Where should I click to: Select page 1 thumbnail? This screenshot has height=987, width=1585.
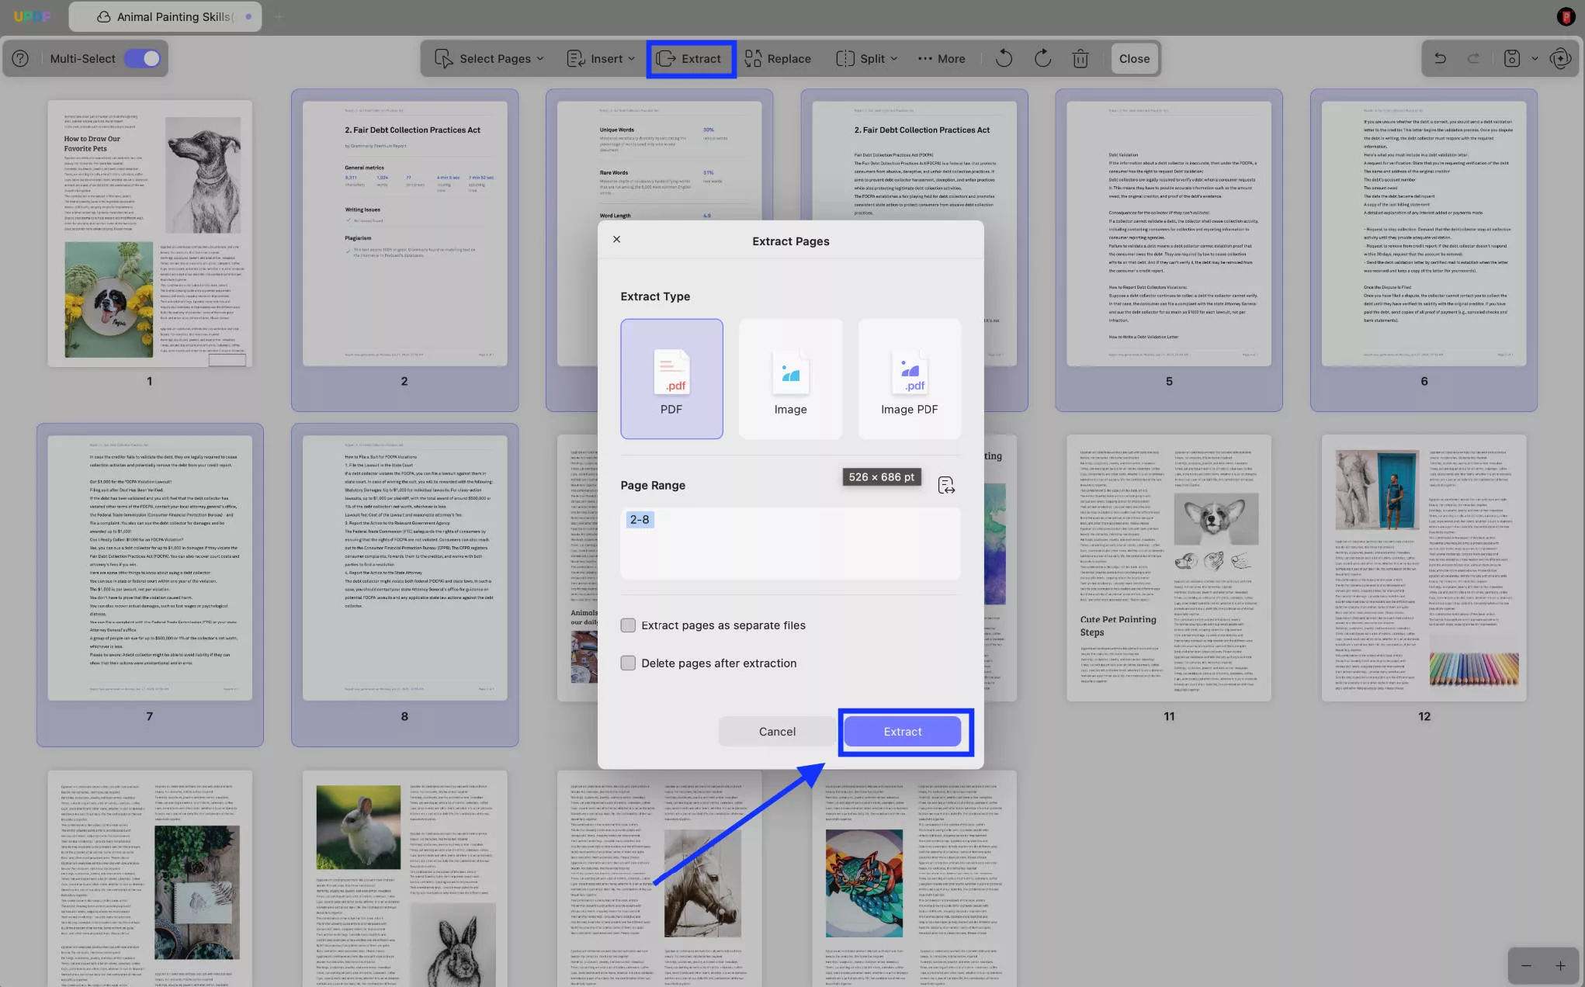coord(150,234)
